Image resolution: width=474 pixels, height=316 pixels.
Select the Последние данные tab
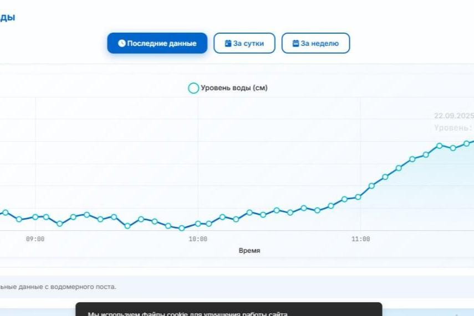[157, 43]
